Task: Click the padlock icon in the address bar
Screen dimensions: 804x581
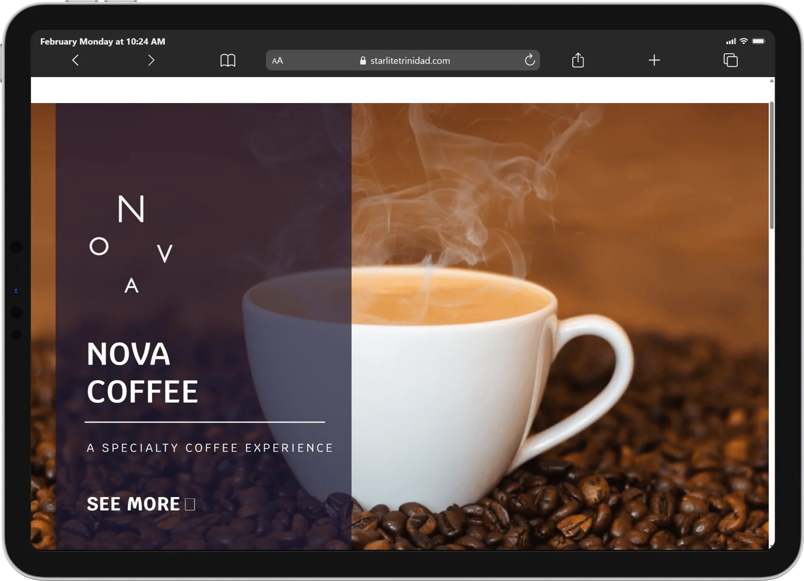Action: coord(363,61)
